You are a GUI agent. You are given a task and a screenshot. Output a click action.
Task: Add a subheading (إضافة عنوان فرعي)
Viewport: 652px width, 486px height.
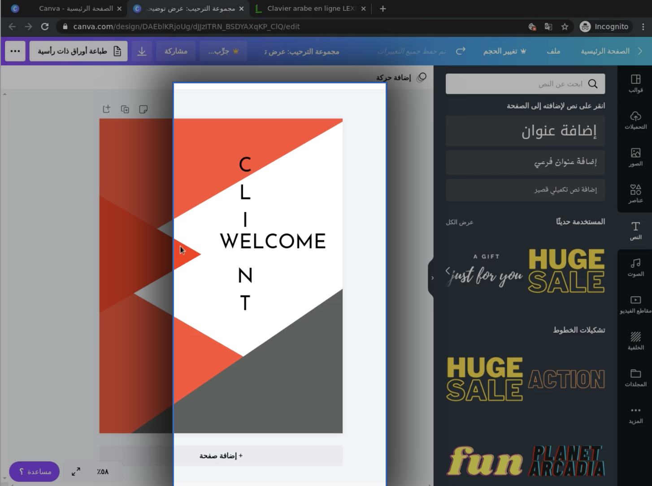click(525, 162)
